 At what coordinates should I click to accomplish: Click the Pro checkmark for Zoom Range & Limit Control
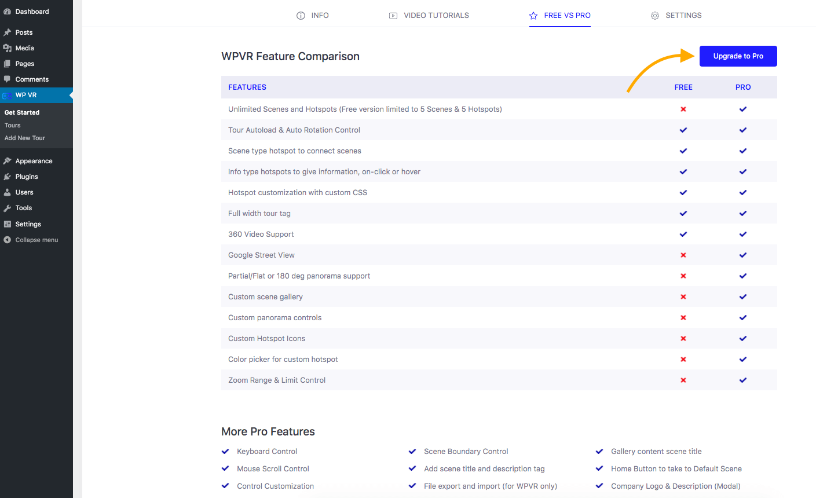pyautogui.click(x=743, y=380)
